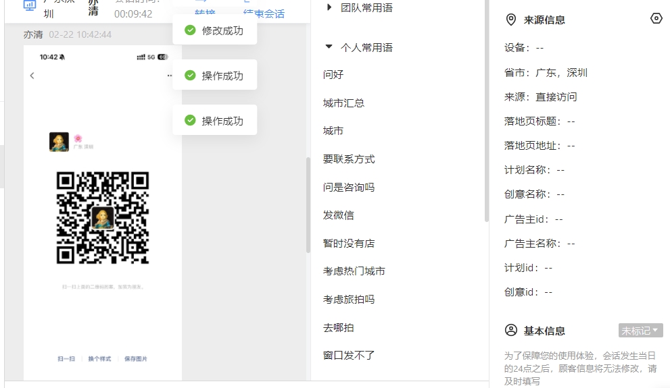Select the 城市 quick phrase
670x388 pixels.
(x=333, y=131)
